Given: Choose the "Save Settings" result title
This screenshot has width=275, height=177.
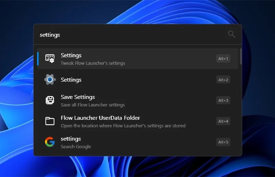Looking at the screenshot, I should coord(78,97).
